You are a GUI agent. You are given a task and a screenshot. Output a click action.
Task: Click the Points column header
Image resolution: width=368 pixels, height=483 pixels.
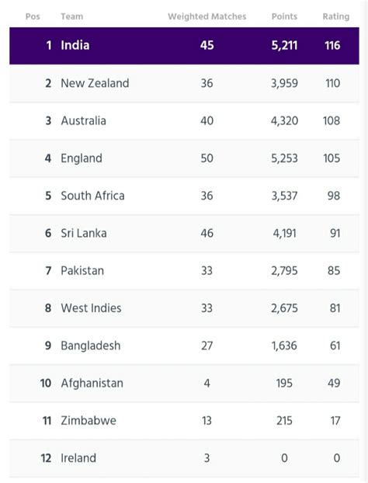[x=284, y=16]
